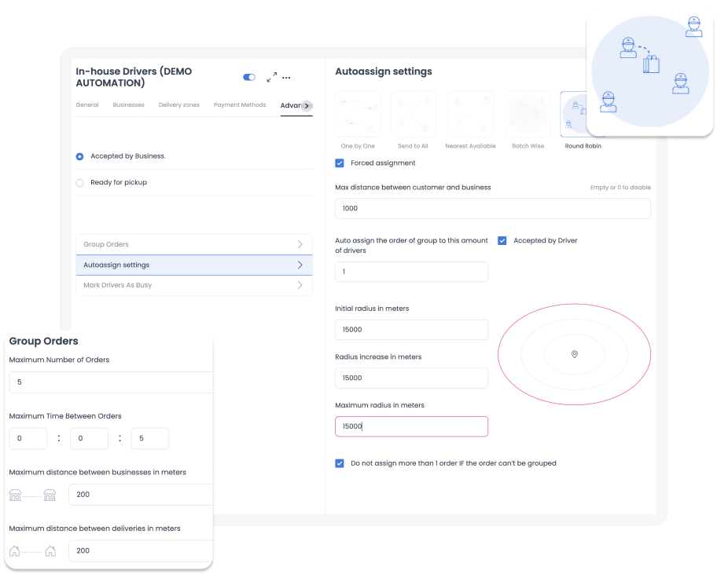Expand the Group Orders section
728x574 pixels.
click(x=193, y=244)
